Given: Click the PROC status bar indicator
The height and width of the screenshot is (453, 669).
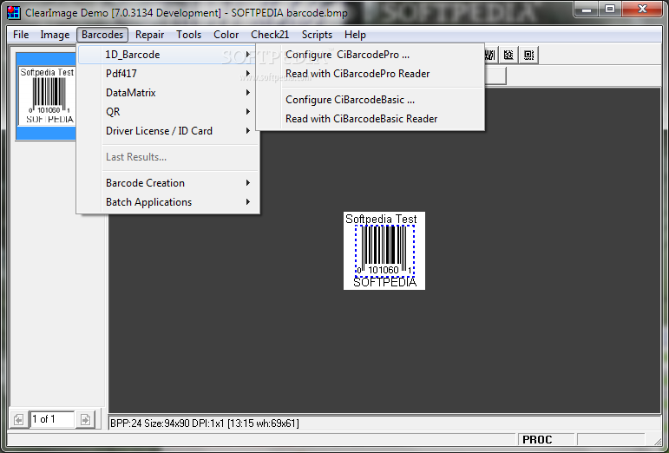Looking at the screenshot, I should coord(546,439).
